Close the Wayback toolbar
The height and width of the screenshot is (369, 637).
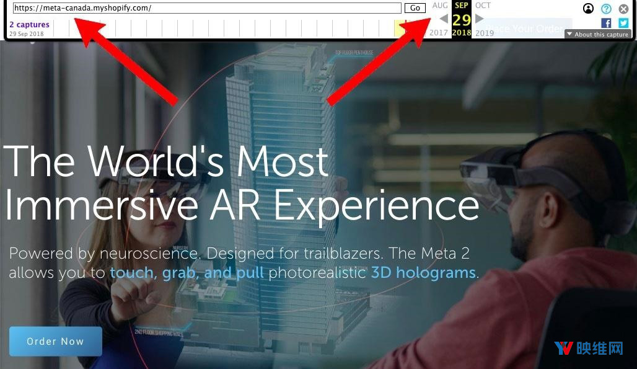(623, 9)
